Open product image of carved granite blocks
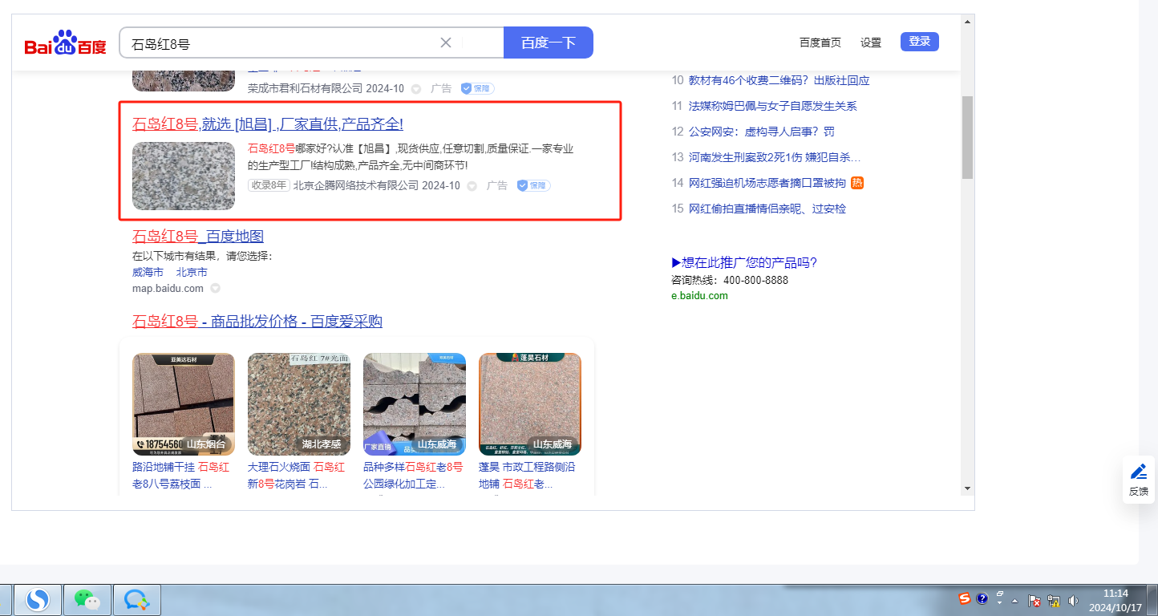Viewport: 1158px width, 616px height. 415,404
